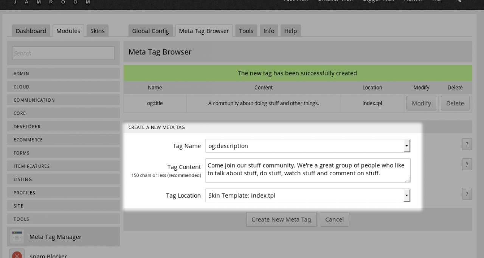Open the Spam Blocker module icon

17,253
